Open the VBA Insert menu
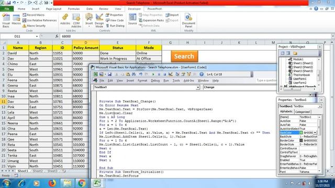Screen dimensions: 335x188 coord(130,80)
